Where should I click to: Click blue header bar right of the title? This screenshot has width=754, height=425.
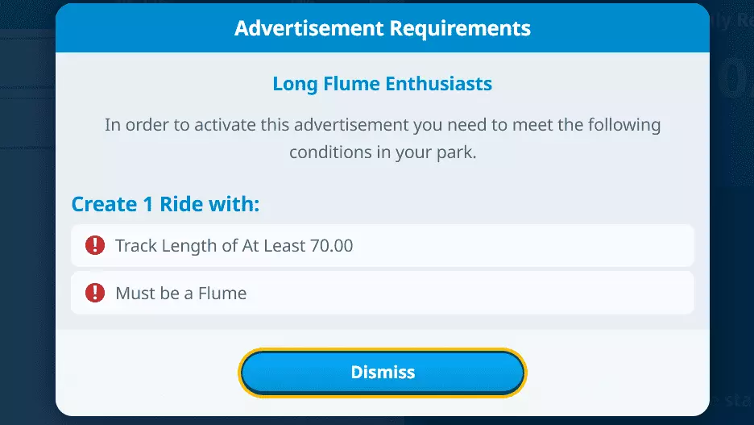click(x=628, y=29)
